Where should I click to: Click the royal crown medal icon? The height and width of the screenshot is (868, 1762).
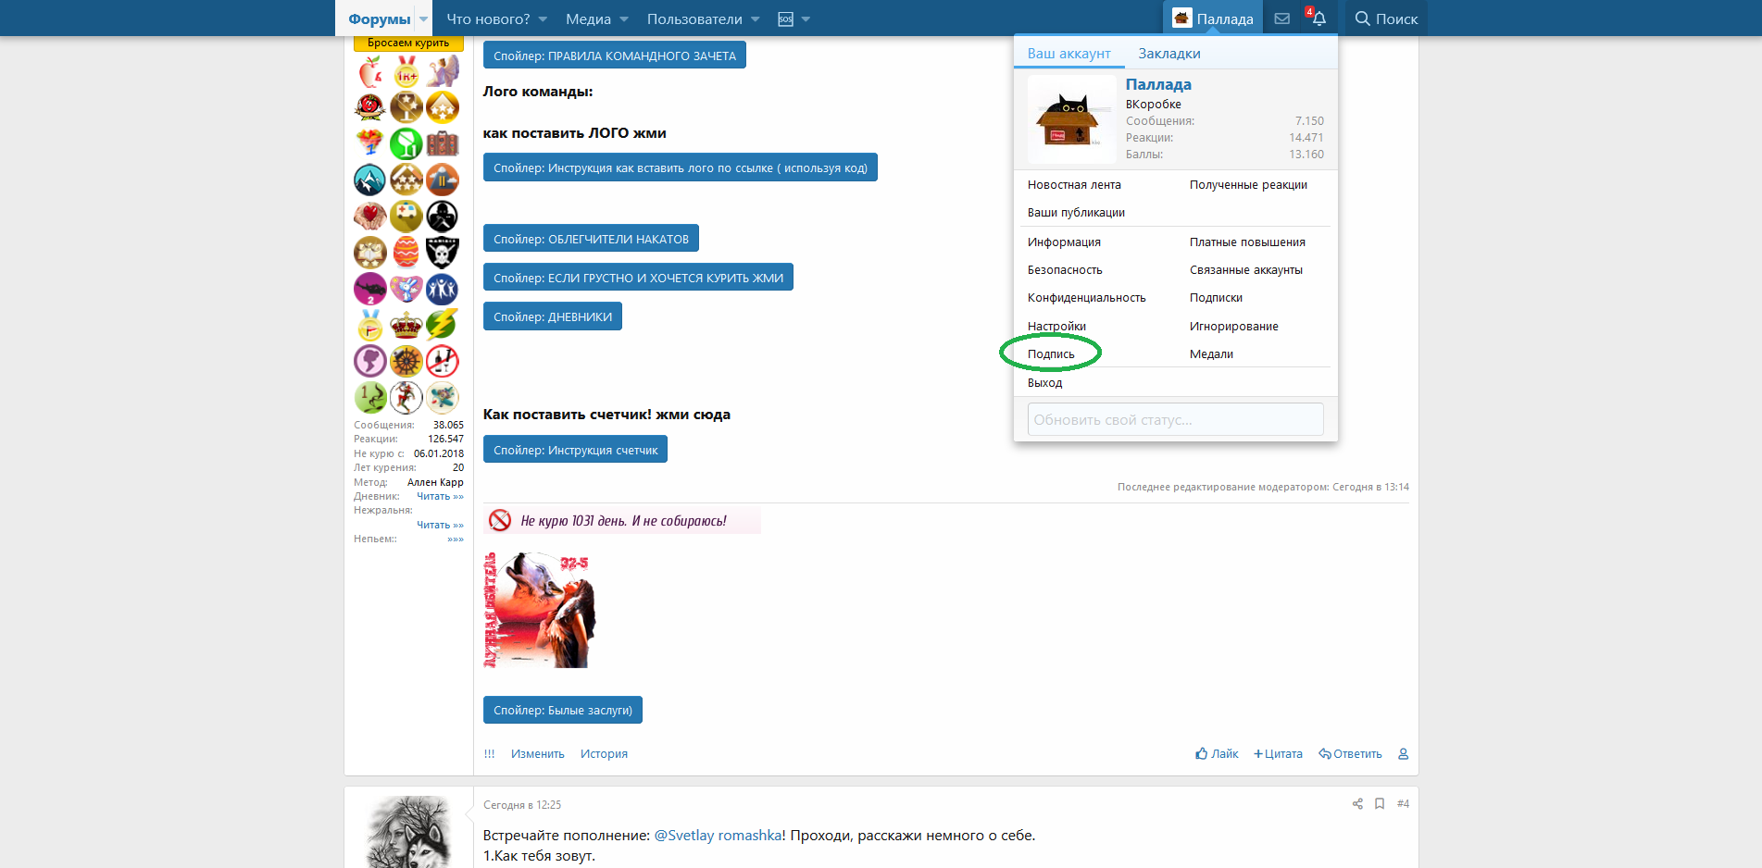point(406,325)
